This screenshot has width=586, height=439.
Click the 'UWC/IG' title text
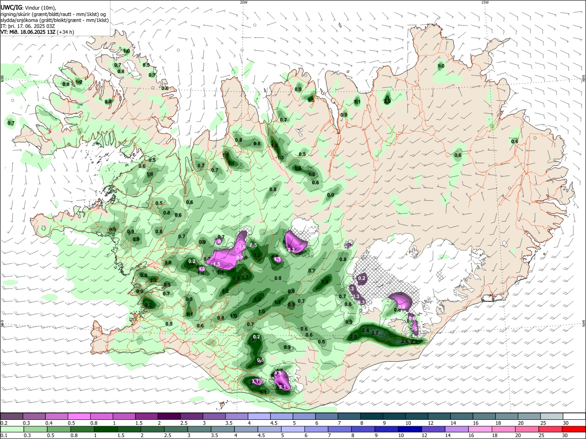coord(11,7)
